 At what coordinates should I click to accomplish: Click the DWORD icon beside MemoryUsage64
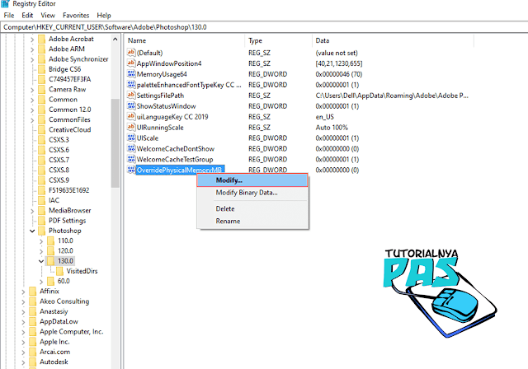[x=131, y=74]
